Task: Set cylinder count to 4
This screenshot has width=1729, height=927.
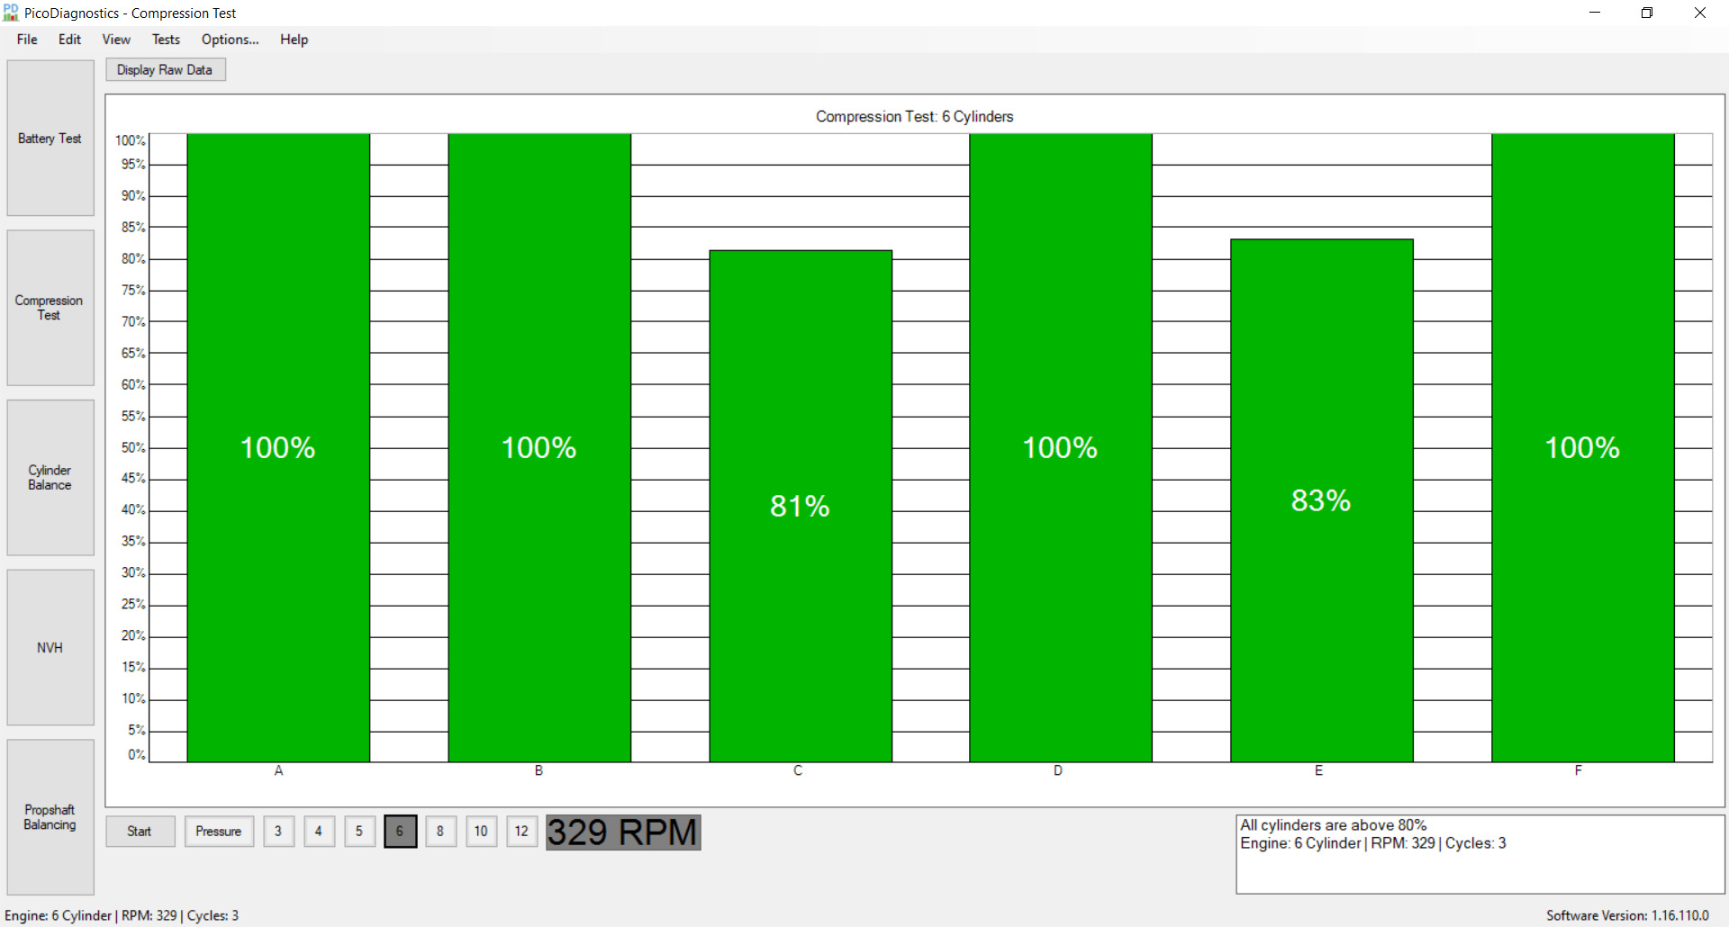Action: coord(319,832)
